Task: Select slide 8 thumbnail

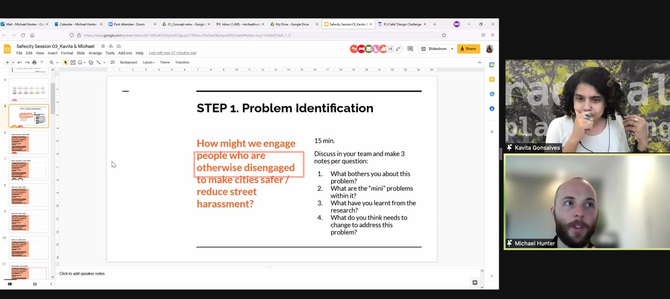Action: tap(29, 195)
